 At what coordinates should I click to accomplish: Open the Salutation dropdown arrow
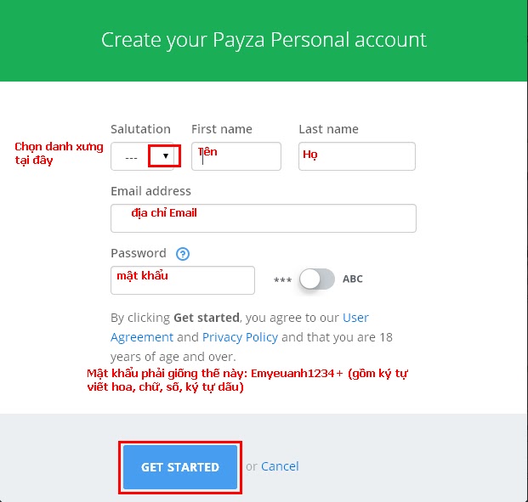tap(165, 155)
